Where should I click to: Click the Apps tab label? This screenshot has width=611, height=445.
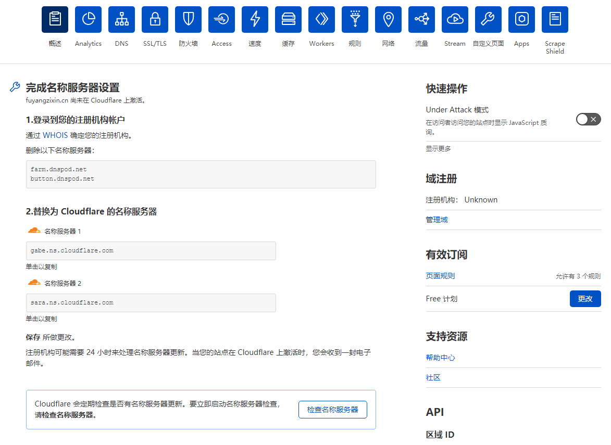522,44
